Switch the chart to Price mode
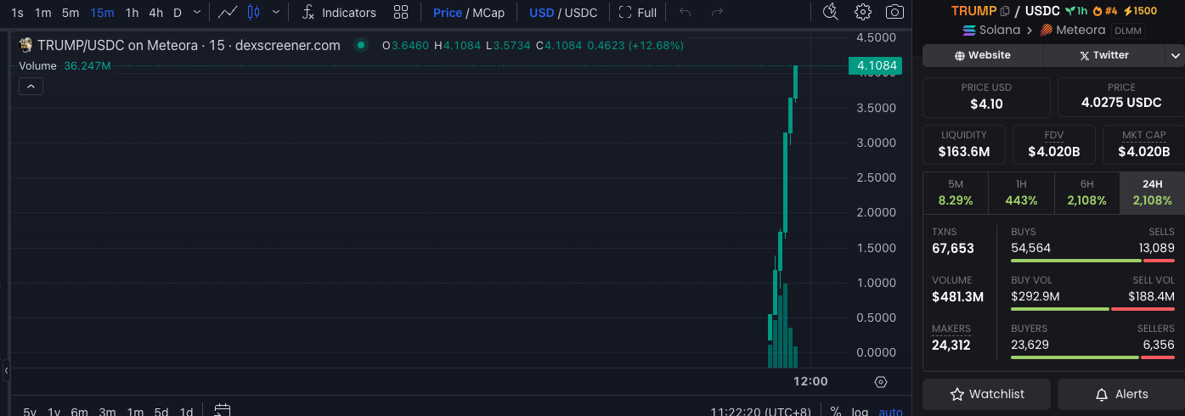Image resolution: width=1185 pixels, height=416 pixels. tap(448, 13)
